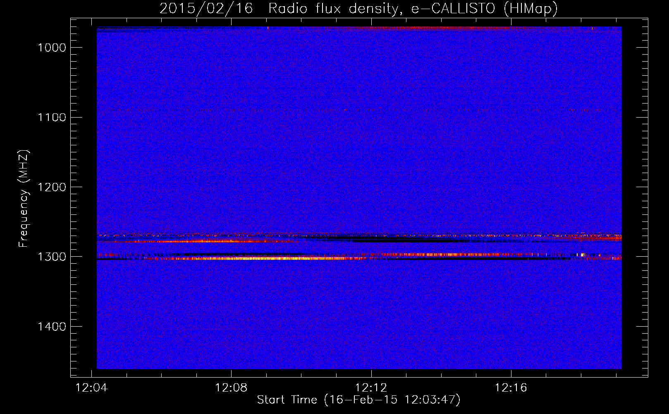Click the 12:16 time tick label
Image resolution: width=669 pixels, height=414 pixels.
tap(511, 388)
